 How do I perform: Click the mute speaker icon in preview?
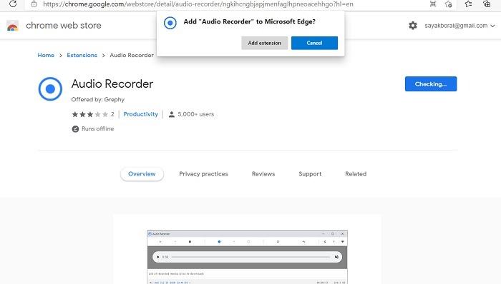click(x=336, y=257)
